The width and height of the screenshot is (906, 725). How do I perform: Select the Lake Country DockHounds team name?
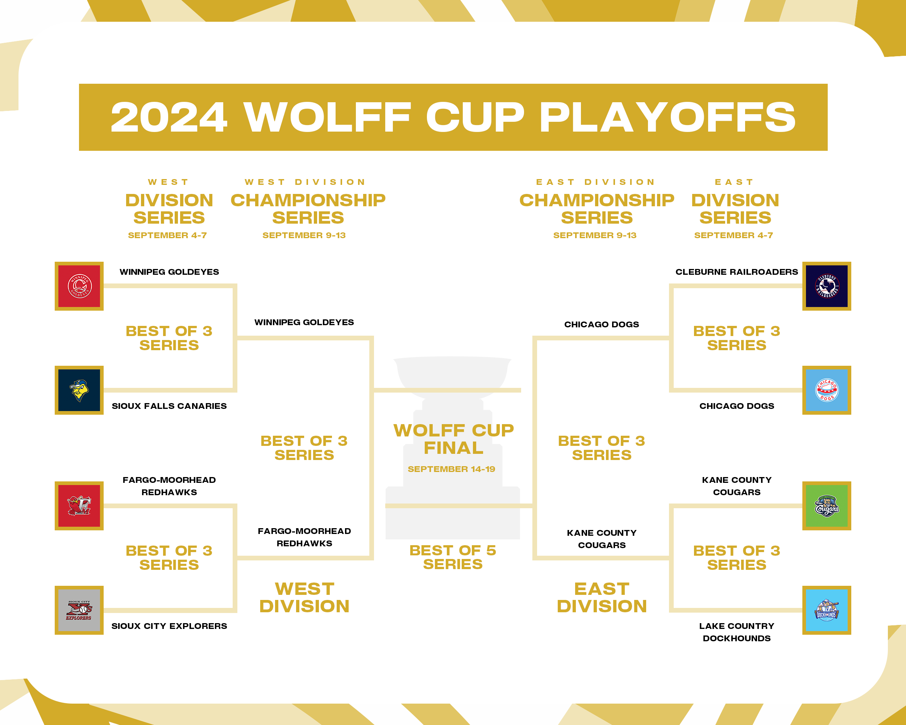736,632
